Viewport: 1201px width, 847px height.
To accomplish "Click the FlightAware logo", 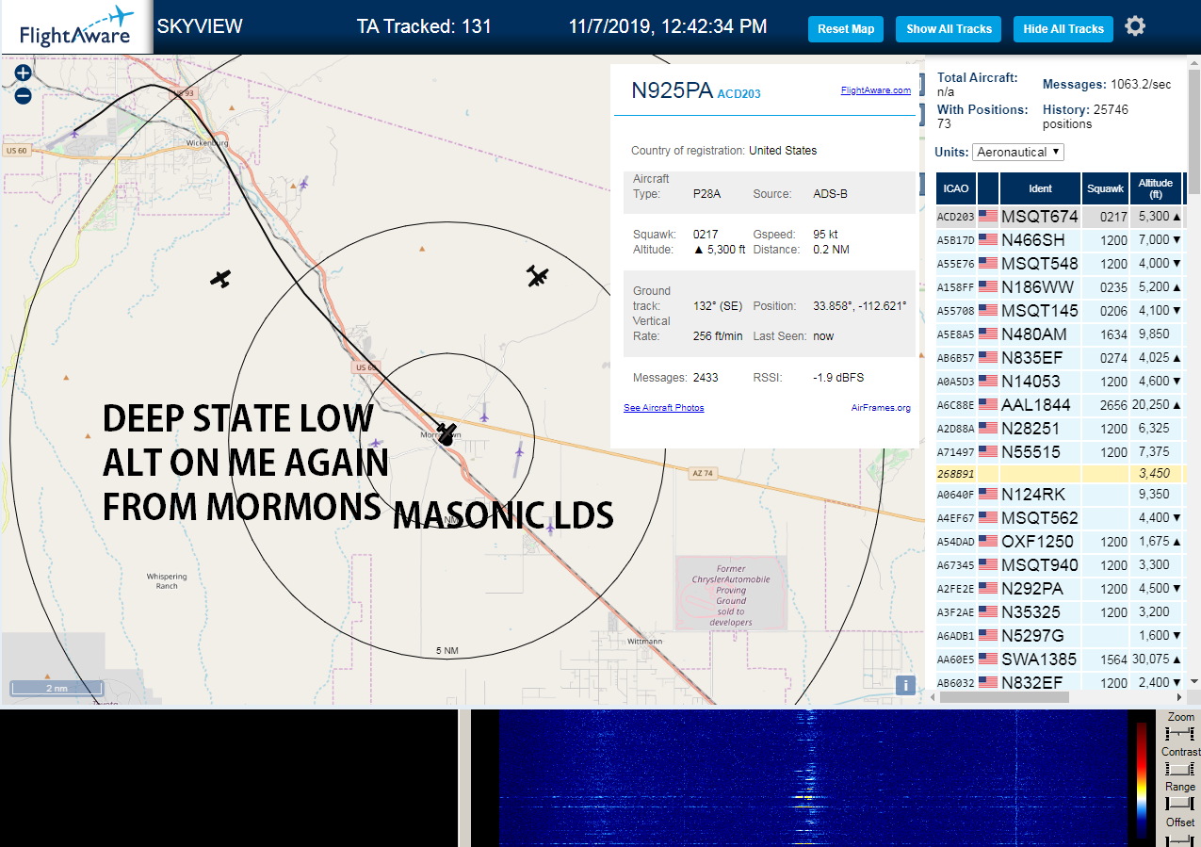I will [x=76, y=27].
